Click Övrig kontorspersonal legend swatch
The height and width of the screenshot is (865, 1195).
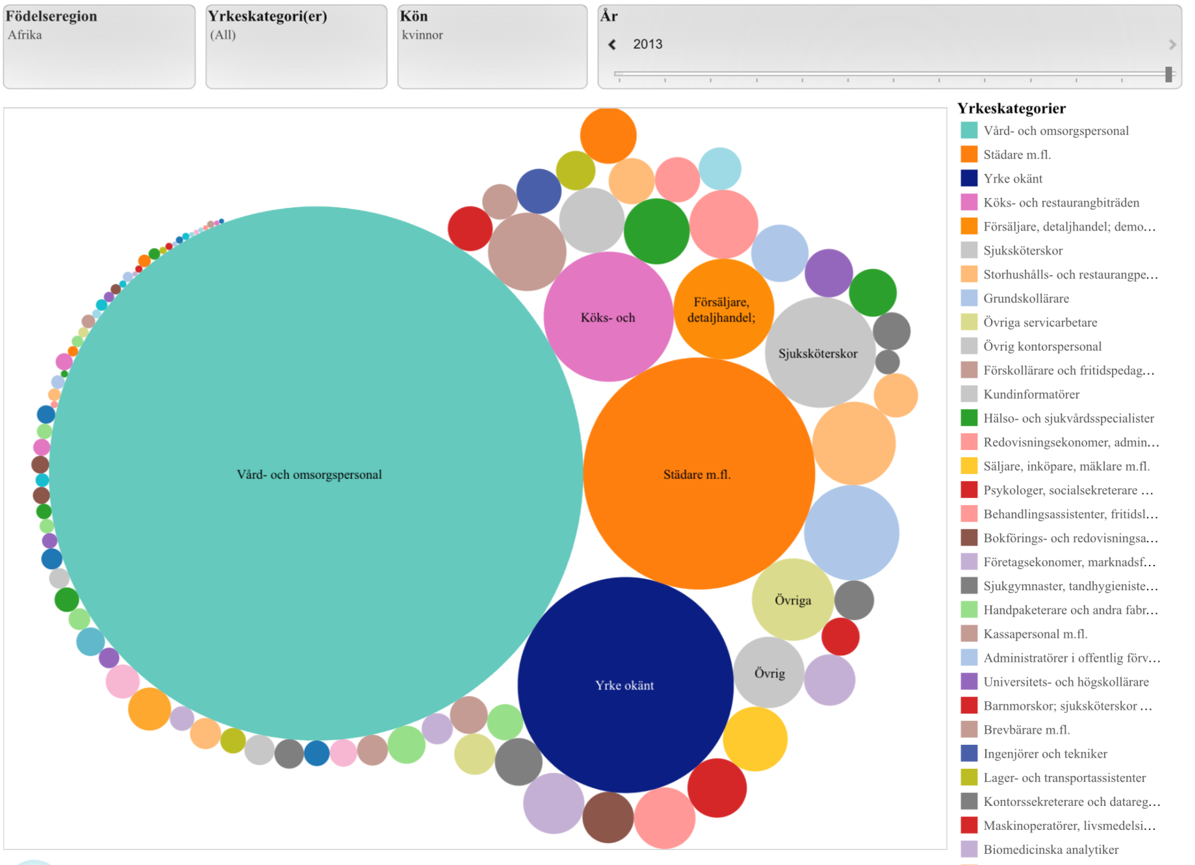click(969, 346)
